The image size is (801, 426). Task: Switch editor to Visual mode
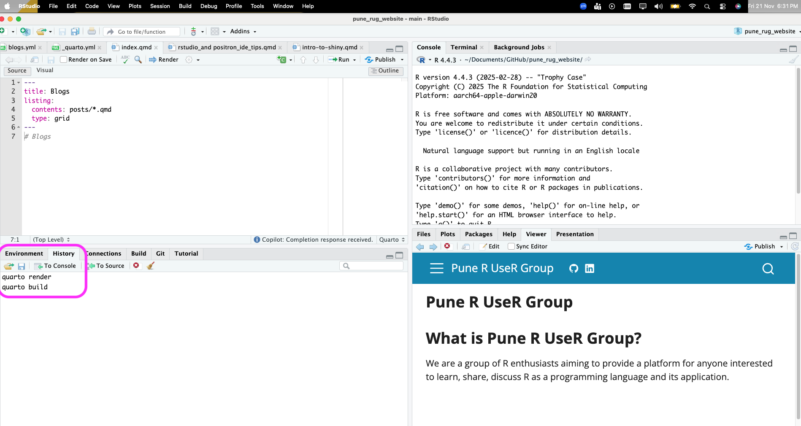(x=45, y=70)
